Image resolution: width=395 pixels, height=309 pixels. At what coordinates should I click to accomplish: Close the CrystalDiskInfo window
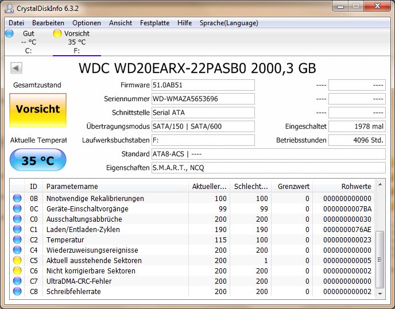coord(377,6)
